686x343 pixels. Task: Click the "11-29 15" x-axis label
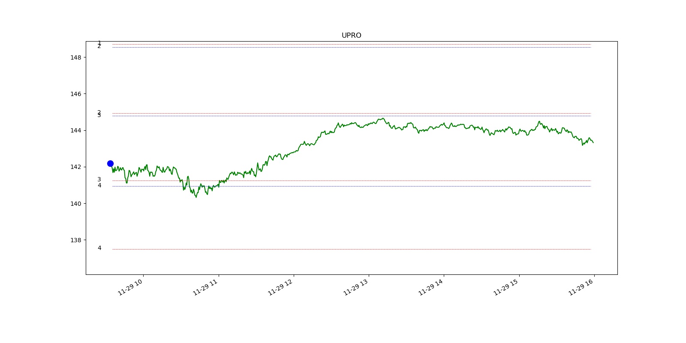506,287
